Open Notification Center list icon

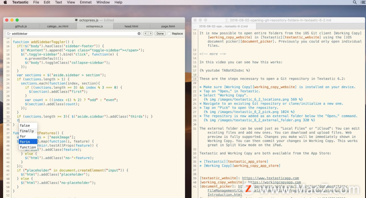click(x=363, y=2)
